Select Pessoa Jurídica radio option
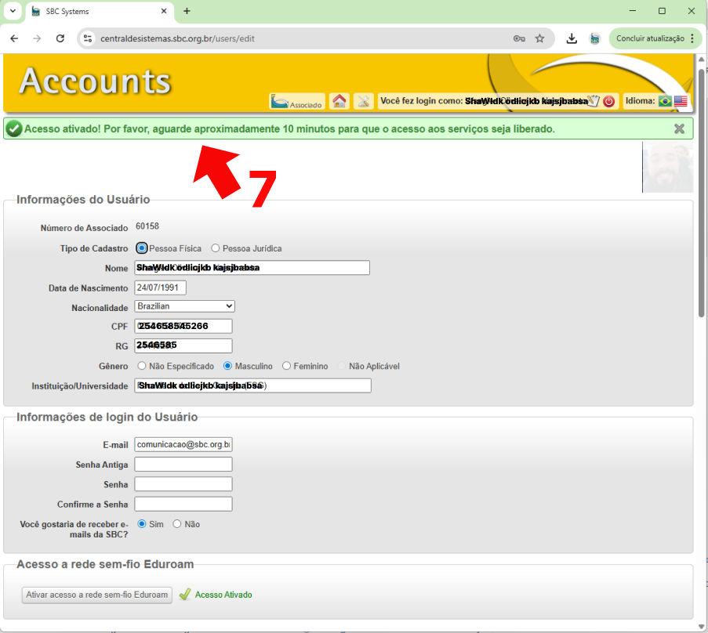 pyautogui.click(x=216, y=248)
